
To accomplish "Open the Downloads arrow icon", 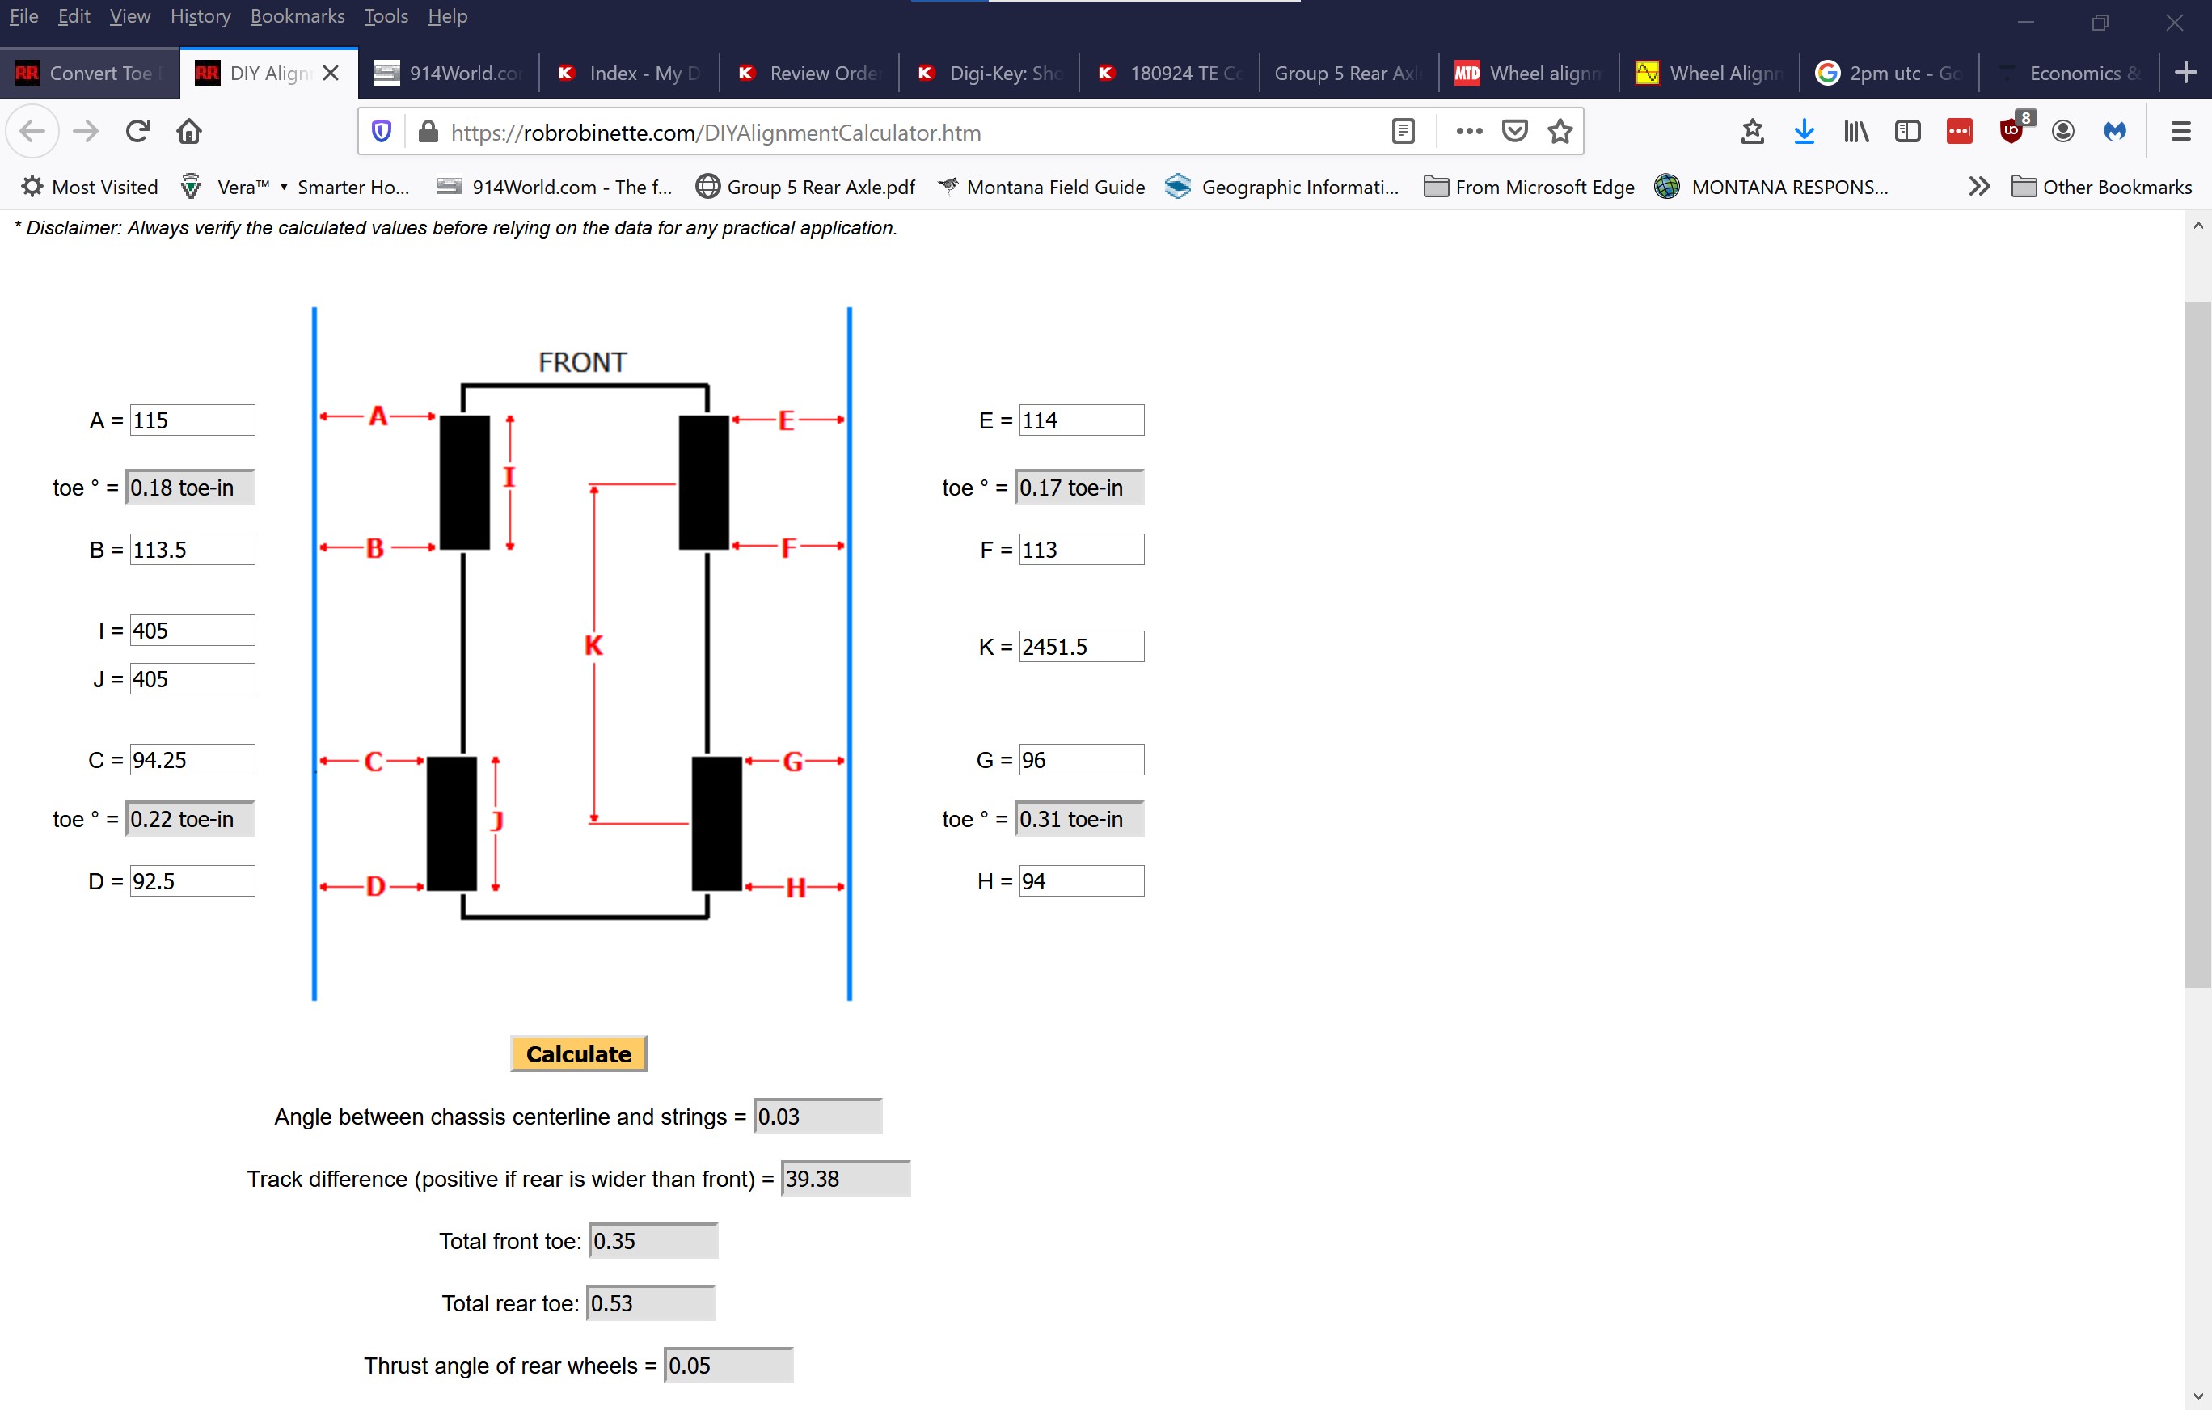I will point(1805,131).
